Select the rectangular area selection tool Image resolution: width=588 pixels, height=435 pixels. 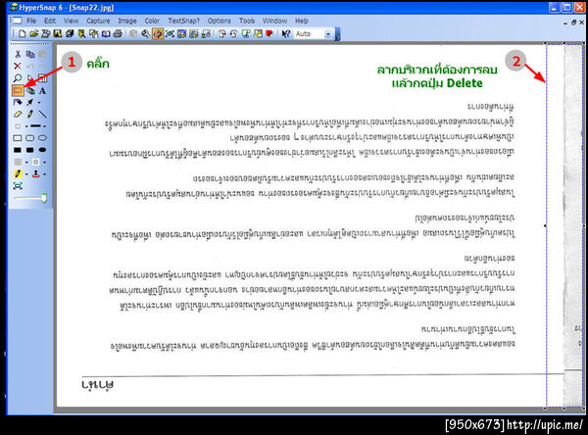click(x=18, y=90)
